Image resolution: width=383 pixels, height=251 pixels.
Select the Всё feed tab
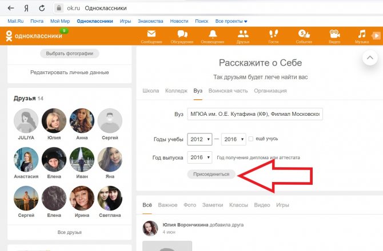click(x=147, y=205)
